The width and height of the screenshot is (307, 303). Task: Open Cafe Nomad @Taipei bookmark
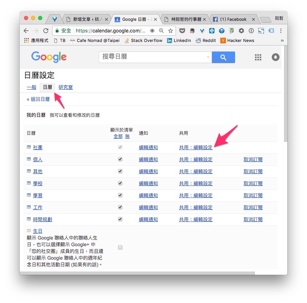click(x=95, y=41)
